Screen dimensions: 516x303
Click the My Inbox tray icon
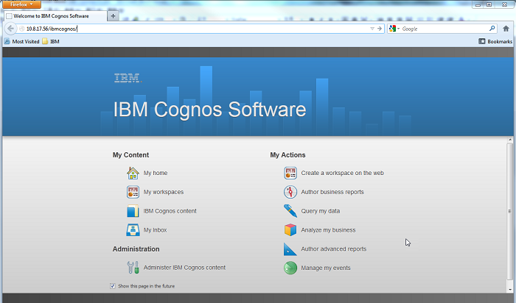point(133,230)
